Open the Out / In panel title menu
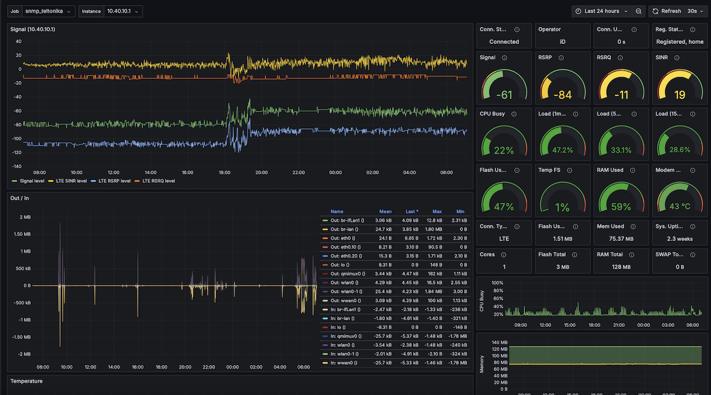Screen dimensions: 711x395 (x=20, y=198)
